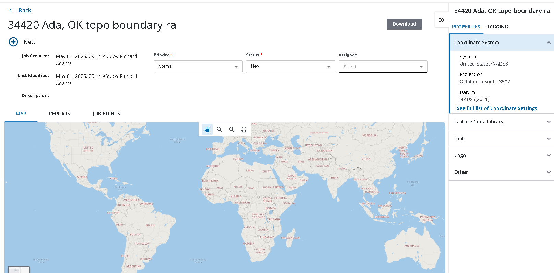Click the Back arrow icon
Screen dimensions: 554x273
(11, 10)
